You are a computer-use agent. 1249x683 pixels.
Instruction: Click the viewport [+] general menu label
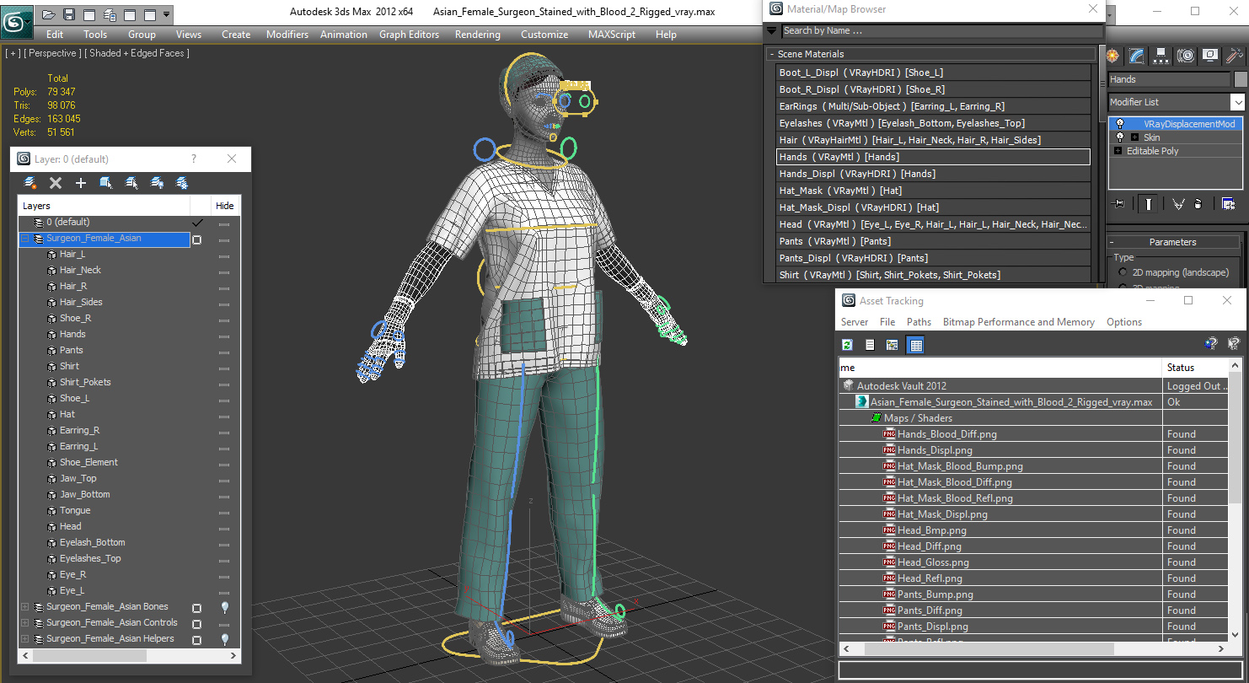click(x=13, y=53)
